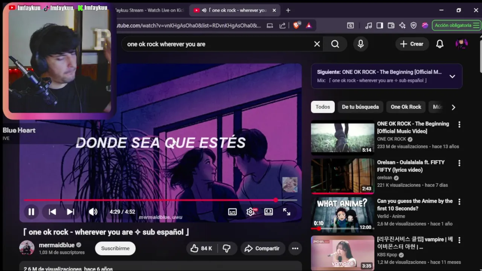
Task: Open the Leo AI sparkle icon
Action: 402,26
